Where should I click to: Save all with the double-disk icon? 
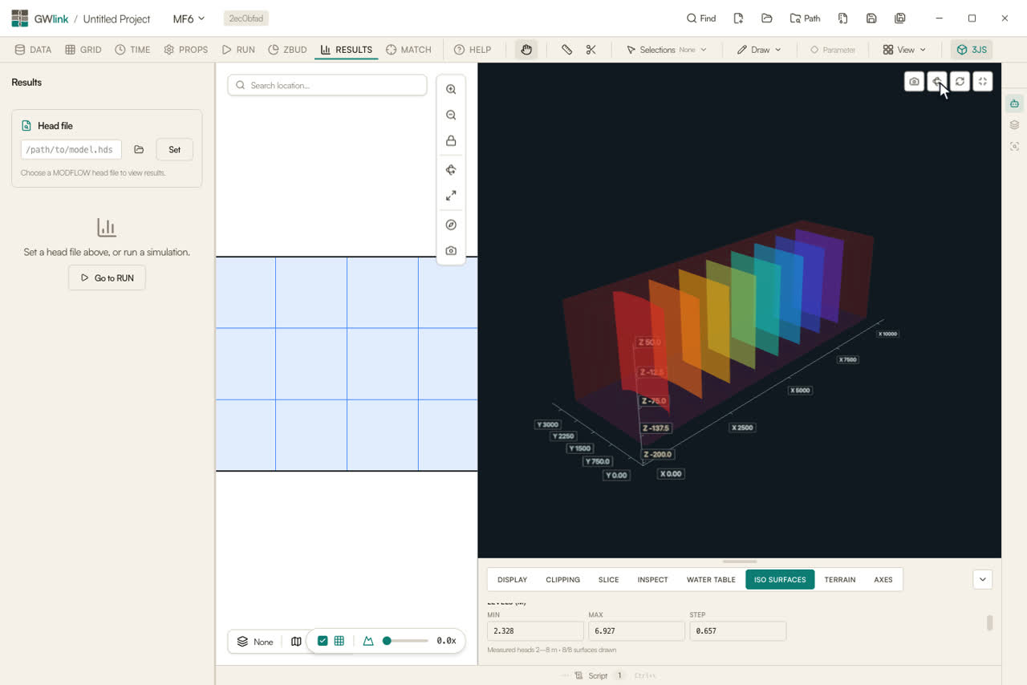click(x=900, y=18)
